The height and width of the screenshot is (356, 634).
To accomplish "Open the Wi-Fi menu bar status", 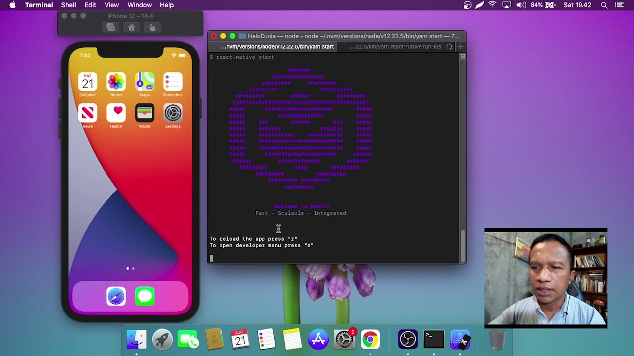I will pos(492,5).
